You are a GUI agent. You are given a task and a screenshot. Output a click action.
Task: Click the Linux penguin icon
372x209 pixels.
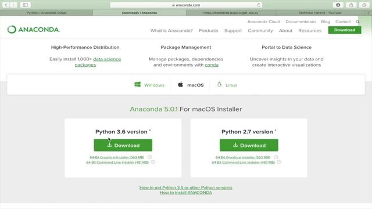[219, 85]
